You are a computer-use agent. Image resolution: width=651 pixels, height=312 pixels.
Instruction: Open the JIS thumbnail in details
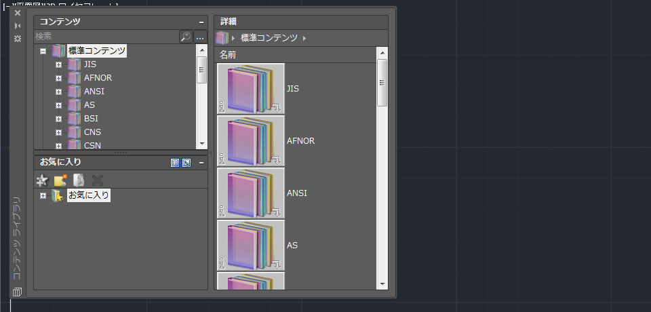[251, 88]
